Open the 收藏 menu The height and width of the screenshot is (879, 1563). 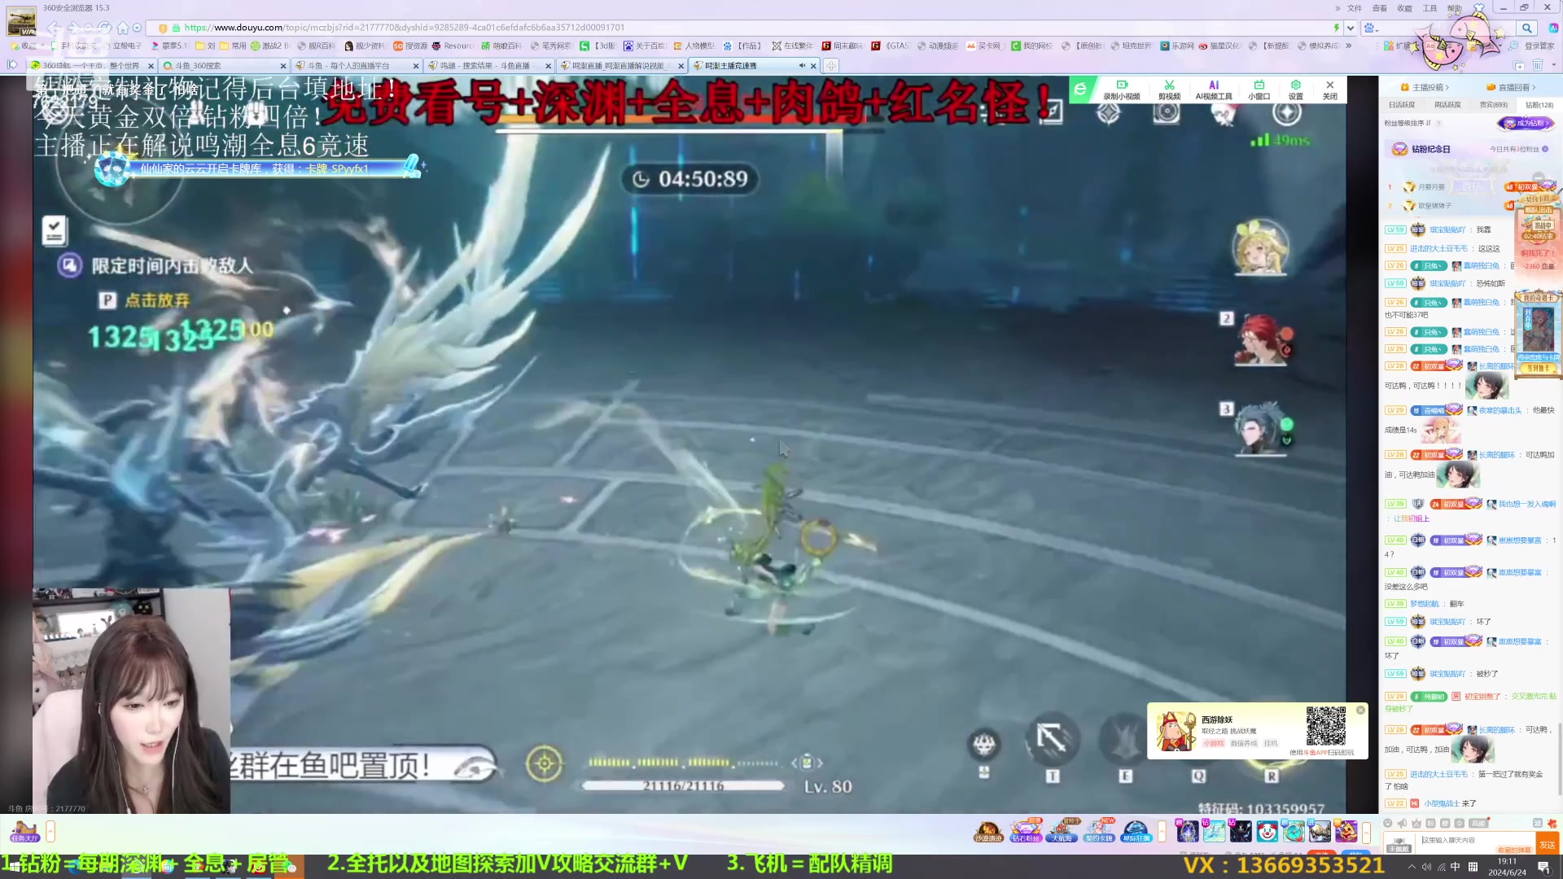tap(1405, 8)
